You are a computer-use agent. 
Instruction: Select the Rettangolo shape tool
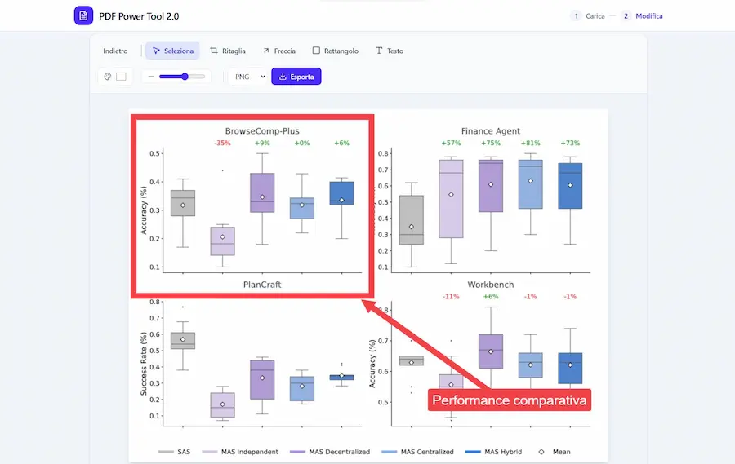335,51
